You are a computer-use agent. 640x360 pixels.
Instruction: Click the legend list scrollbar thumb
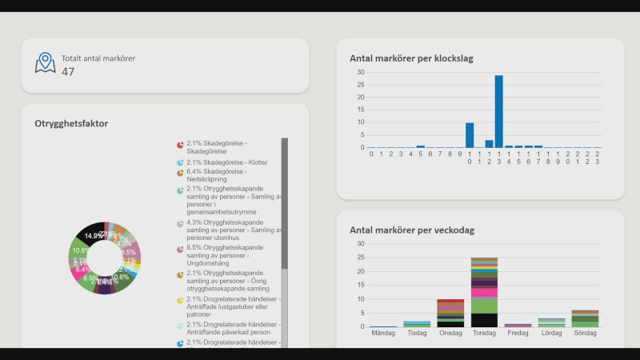coord(284,202)
